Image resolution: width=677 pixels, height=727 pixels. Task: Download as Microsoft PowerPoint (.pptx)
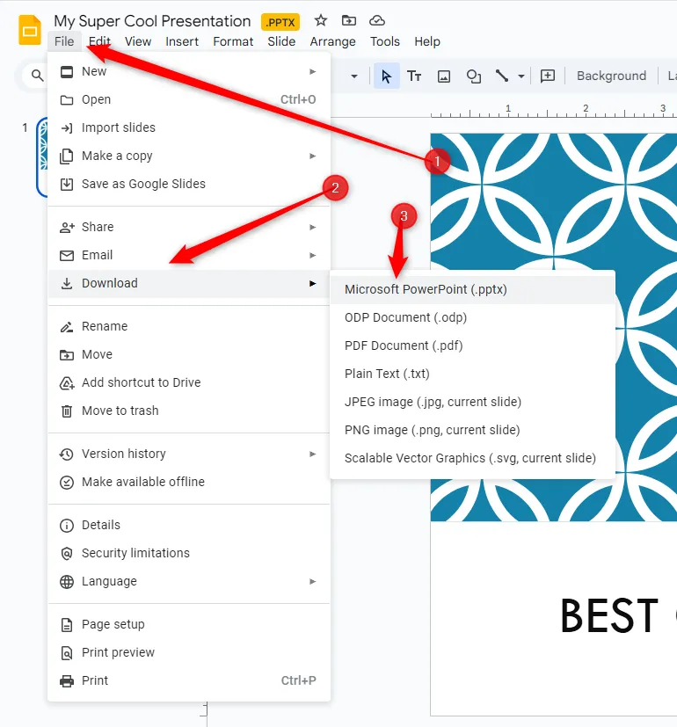(472, 289)
